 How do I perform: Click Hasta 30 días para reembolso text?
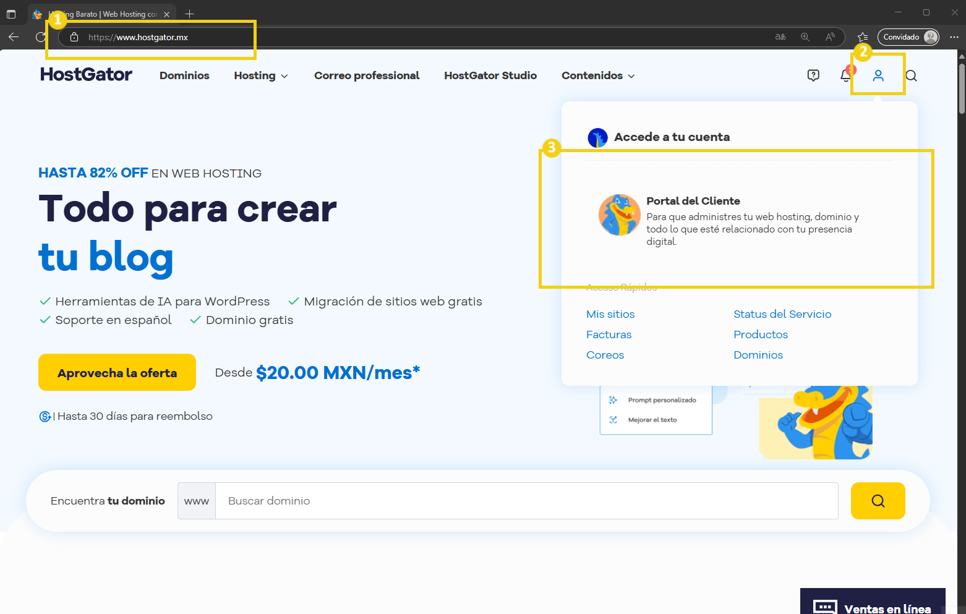(135, 416)
